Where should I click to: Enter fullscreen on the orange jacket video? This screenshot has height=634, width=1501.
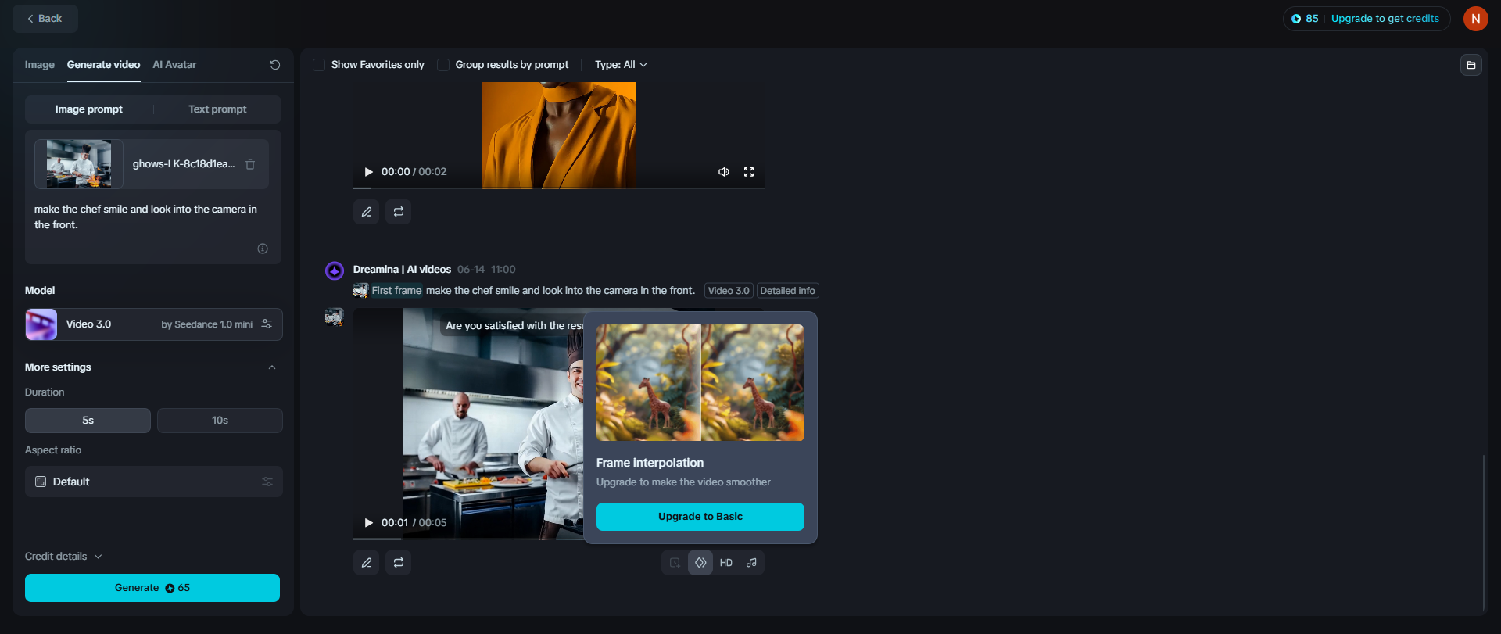tap(749, 172)
